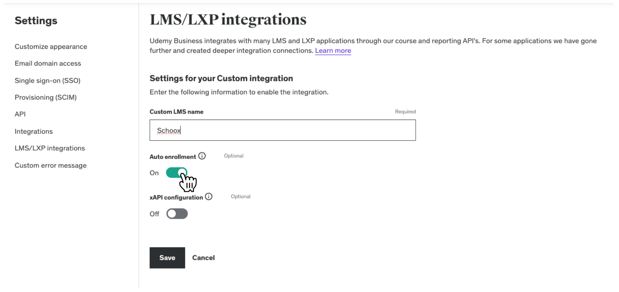The height and width of the screenshot is (292, 619).
Task: Click the Custom LMS name label
Action: point(176,112)
